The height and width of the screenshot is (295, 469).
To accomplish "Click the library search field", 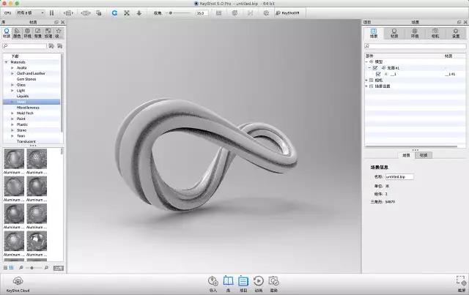I will click(24, 45).
